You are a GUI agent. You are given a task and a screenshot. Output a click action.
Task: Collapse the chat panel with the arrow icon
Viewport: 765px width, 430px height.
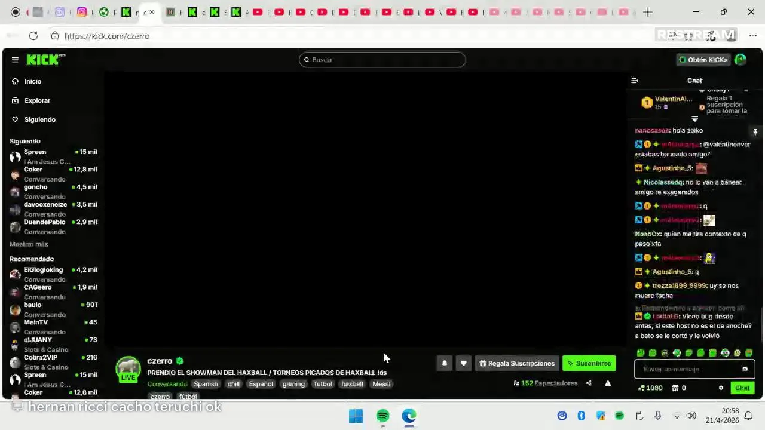click(635, 81)
